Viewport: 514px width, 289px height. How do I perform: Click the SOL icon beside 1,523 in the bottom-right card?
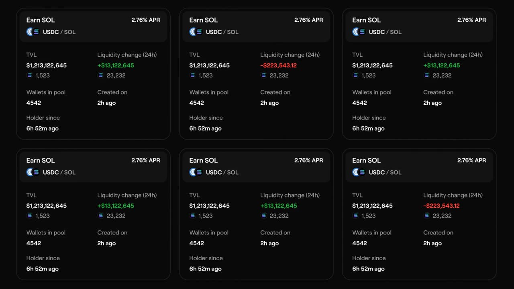point(356,216)
